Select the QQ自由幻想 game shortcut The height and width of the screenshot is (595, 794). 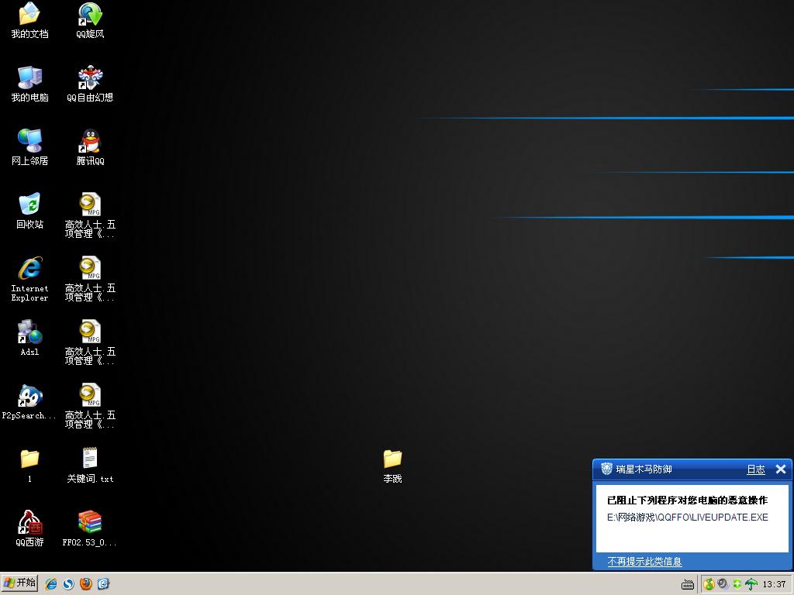[90, 84]
